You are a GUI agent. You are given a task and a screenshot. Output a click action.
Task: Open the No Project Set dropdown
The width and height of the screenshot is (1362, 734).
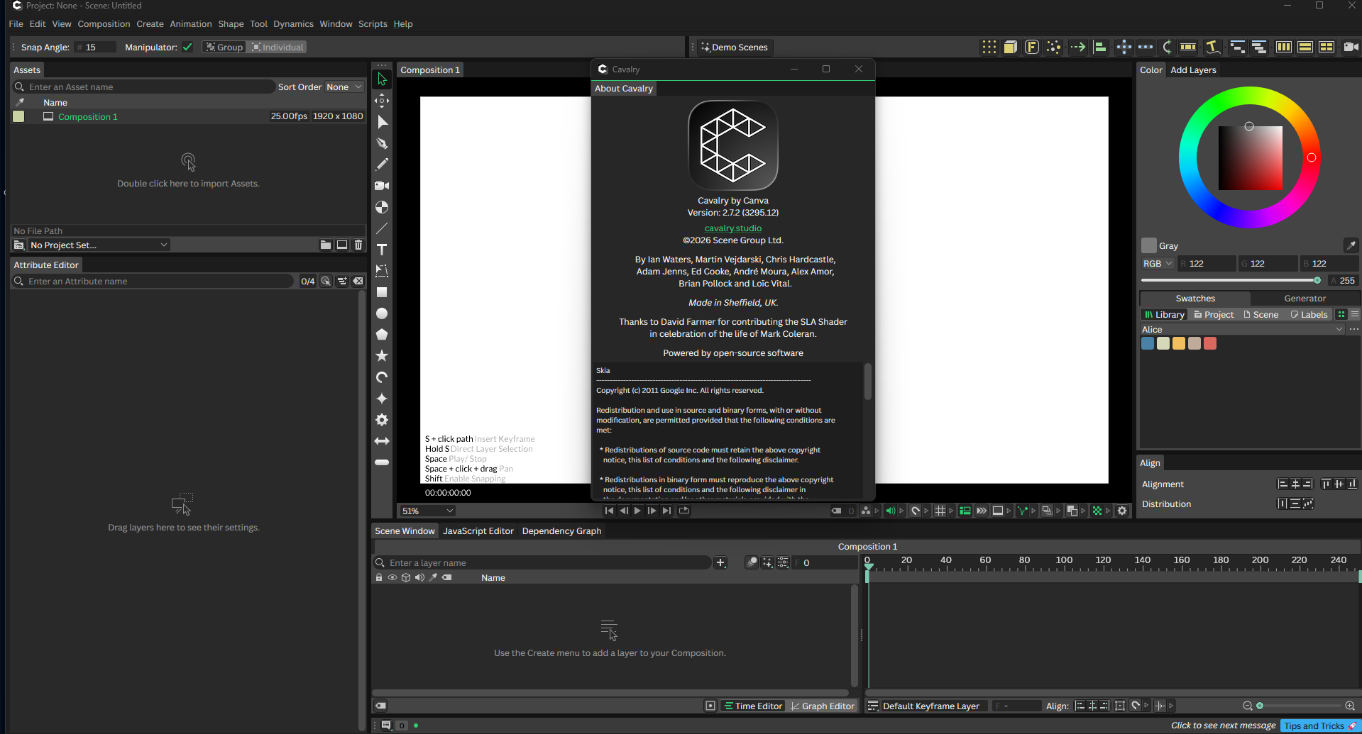pos(99,245)
